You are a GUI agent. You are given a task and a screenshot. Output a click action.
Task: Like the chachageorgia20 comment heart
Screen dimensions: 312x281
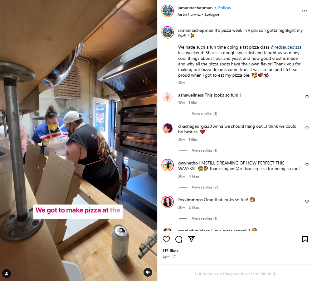tap(307, 128)
